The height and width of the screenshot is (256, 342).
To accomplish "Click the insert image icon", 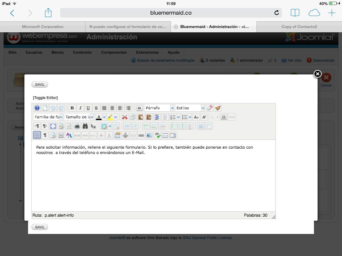I will point(149,135).
